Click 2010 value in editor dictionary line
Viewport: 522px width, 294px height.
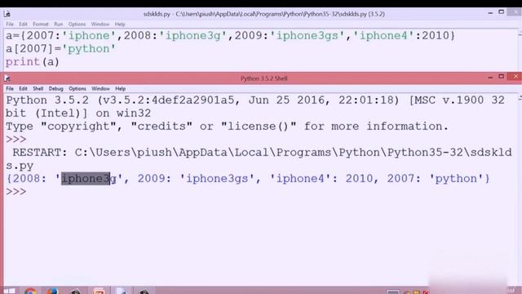(x=436, y=36)
